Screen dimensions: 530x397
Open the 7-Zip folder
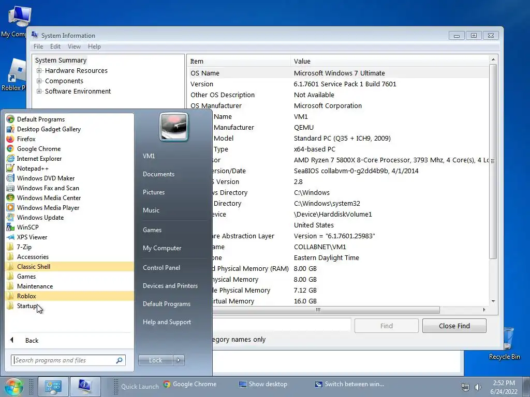(x=69, y=247)
